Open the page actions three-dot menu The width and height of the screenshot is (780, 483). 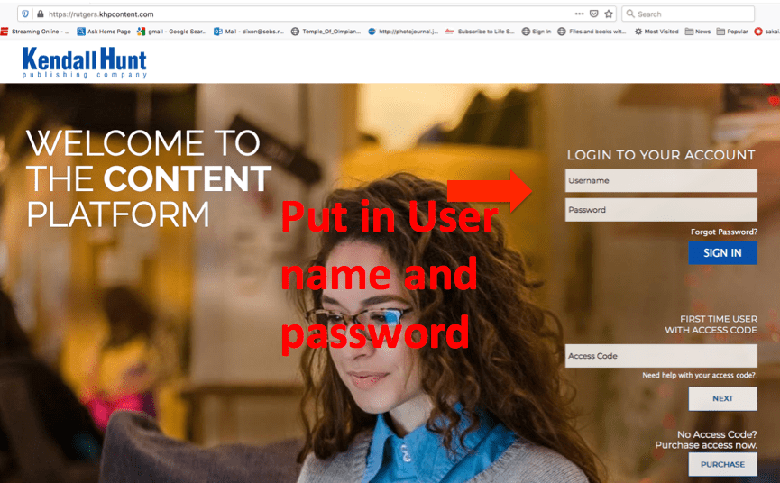click(579, 14)
